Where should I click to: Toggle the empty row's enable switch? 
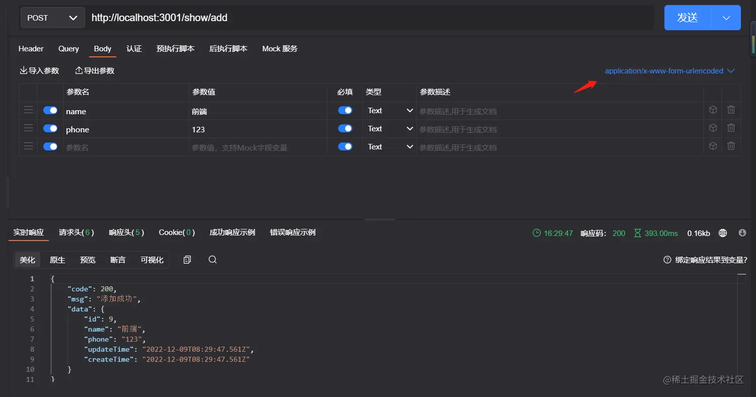50,147
